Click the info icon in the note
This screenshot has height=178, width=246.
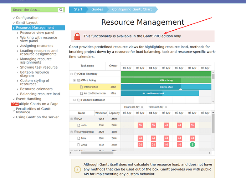77,169
